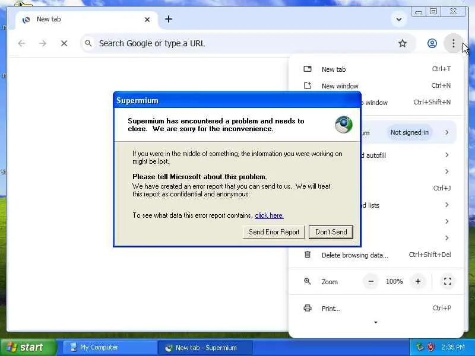Bookmark this page with the star icon
Viewport: 475px width, 356px height.
(403, 43)
